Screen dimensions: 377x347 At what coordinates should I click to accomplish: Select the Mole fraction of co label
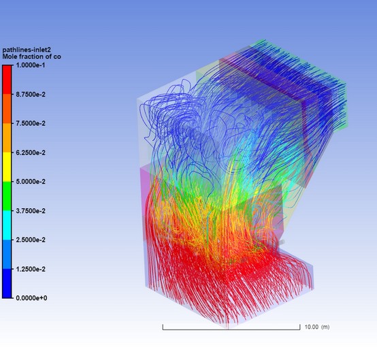click(31, 56)
